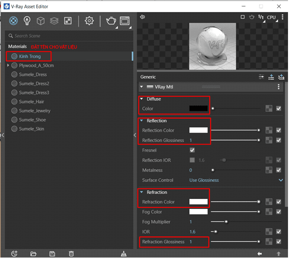Toggle the Metalness texture checkbox
The width and height of the screenshot is (289, 258).
[x=278, y=170]
